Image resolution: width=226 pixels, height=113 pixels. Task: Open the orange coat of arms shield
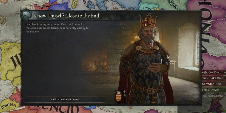tap(118, 96)
